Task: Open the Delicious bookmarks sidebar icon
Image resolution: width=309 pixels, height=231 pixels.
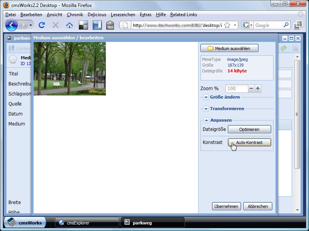Action: point(97,25)
